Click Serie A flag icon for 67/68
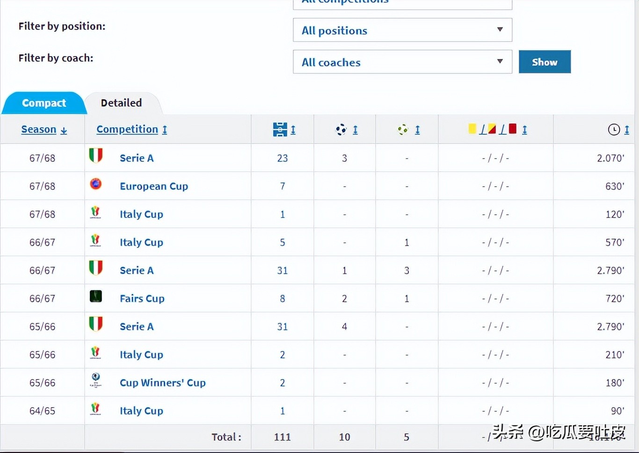This screenshot has width=639, height=453. pyautogui.click(x=96, y=155)
